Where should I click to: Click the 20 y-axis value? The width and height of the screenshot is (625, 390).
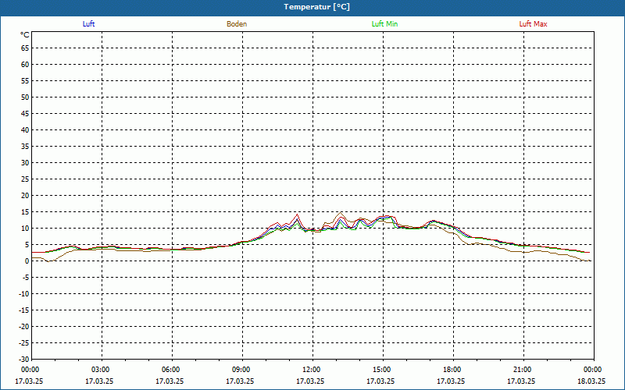(25, 196)
